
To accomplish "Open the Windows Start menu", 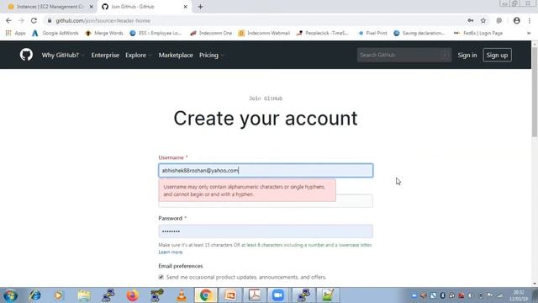I will tap(10, 295).
